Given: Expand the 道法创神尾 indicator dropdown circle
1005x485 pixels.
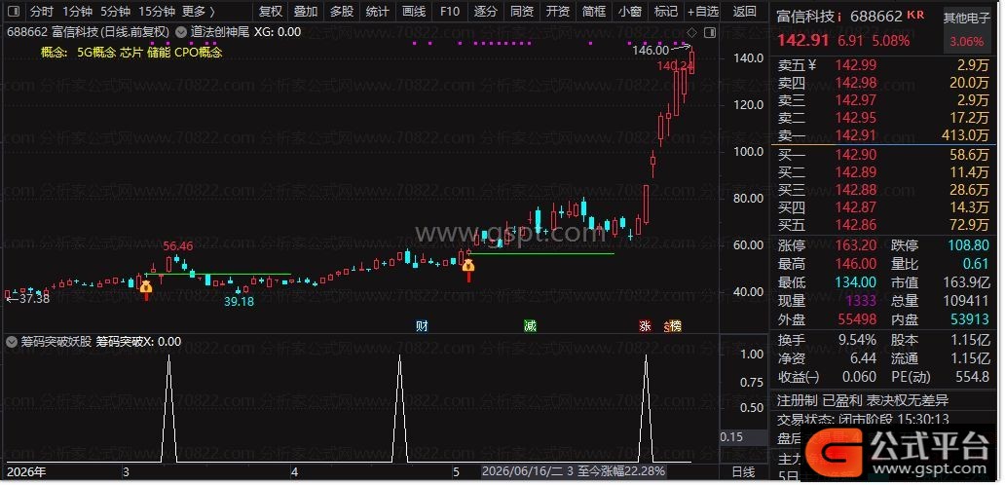Looking at the screenshot, I should tap(181, 31).
